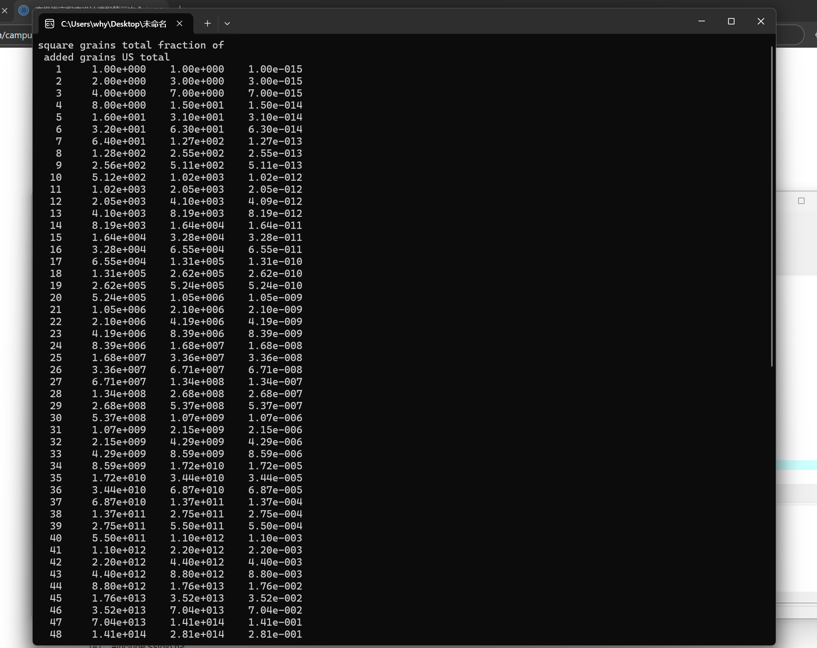
Task: Click row number 30 in first column
Action: [56, 418]
